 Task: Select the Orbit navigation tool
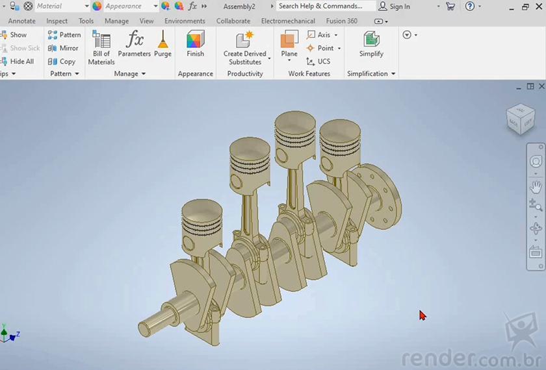tap(536, 228)
